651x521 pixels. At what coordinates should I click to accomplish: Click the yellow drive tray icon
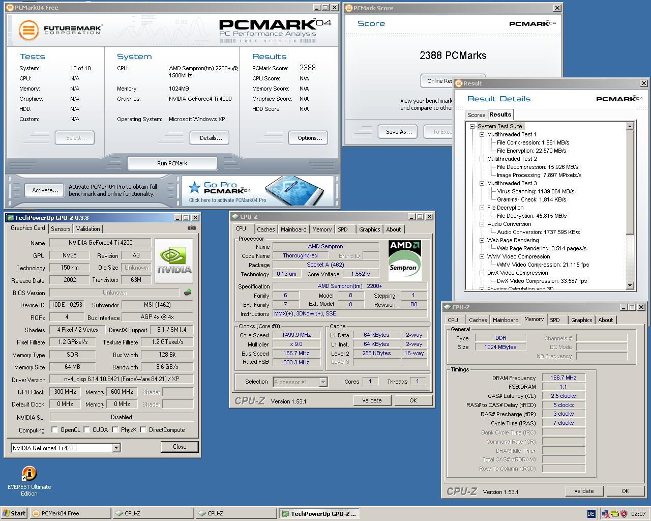tap(614, 514)
